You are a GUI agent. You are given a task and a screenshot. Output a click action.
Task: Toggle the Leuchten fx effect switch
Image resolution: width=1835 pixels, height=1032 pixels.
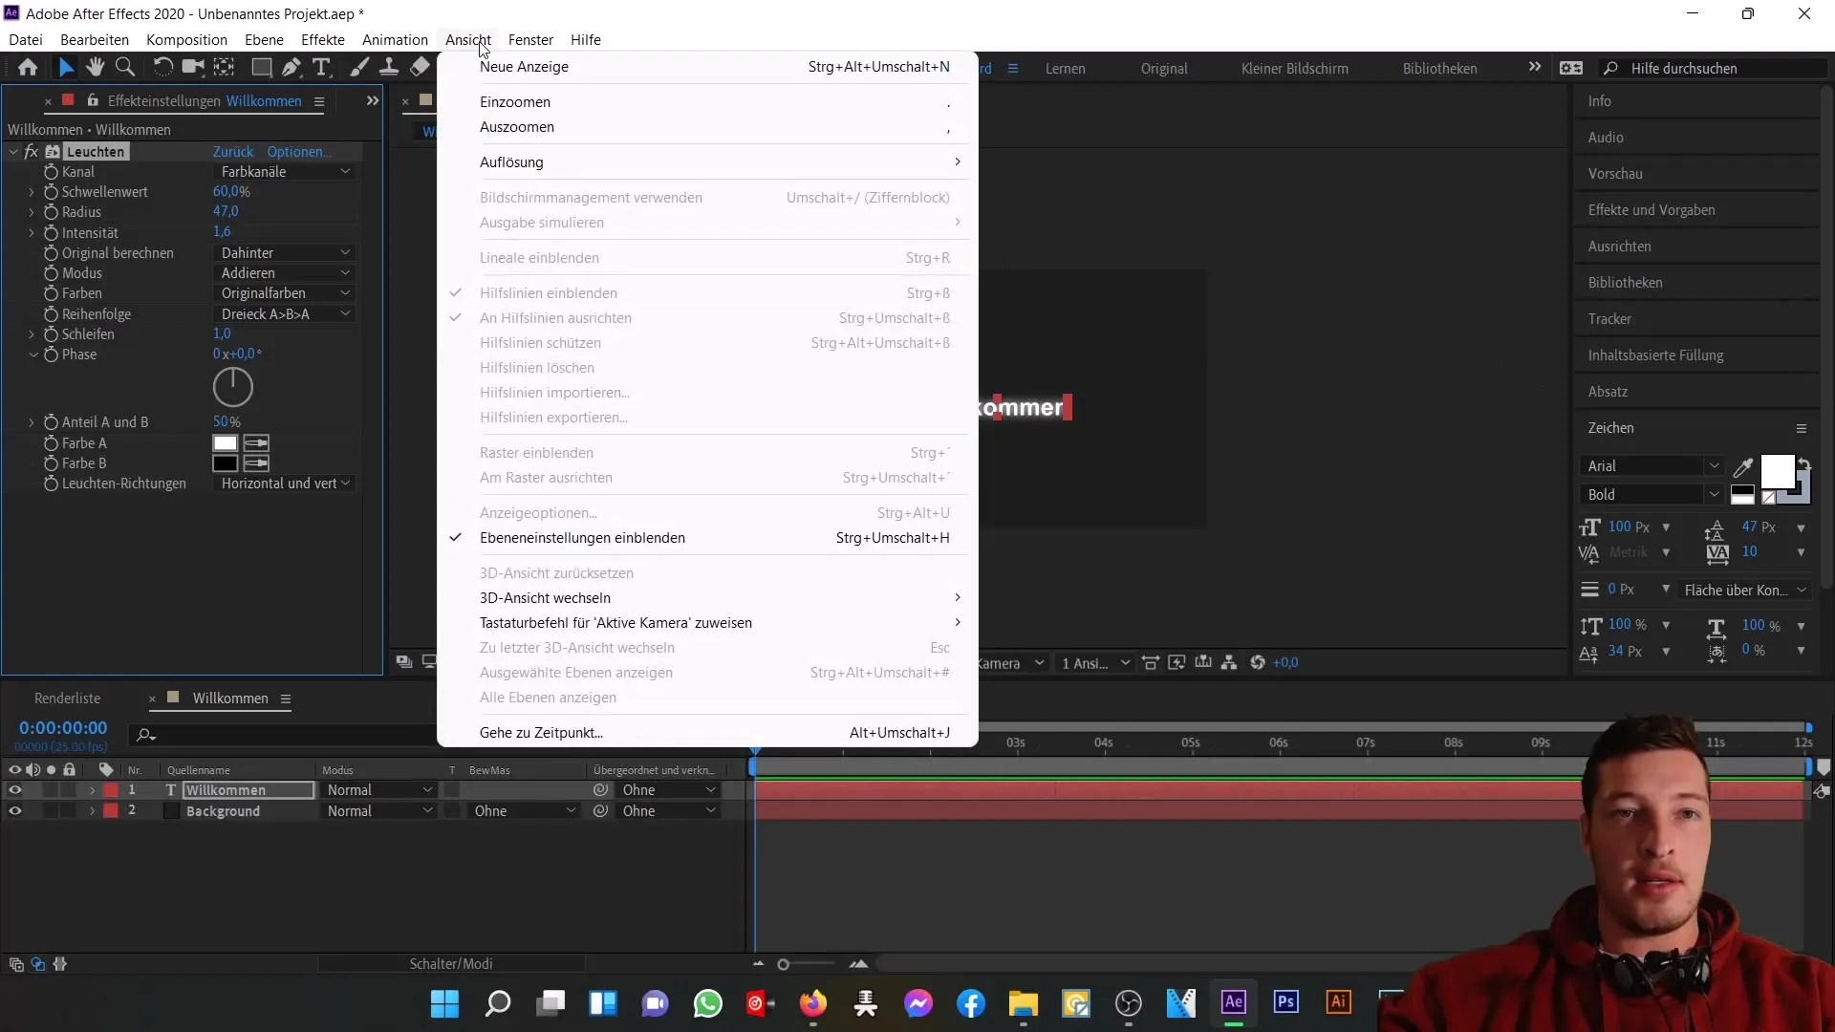[32, 152]
